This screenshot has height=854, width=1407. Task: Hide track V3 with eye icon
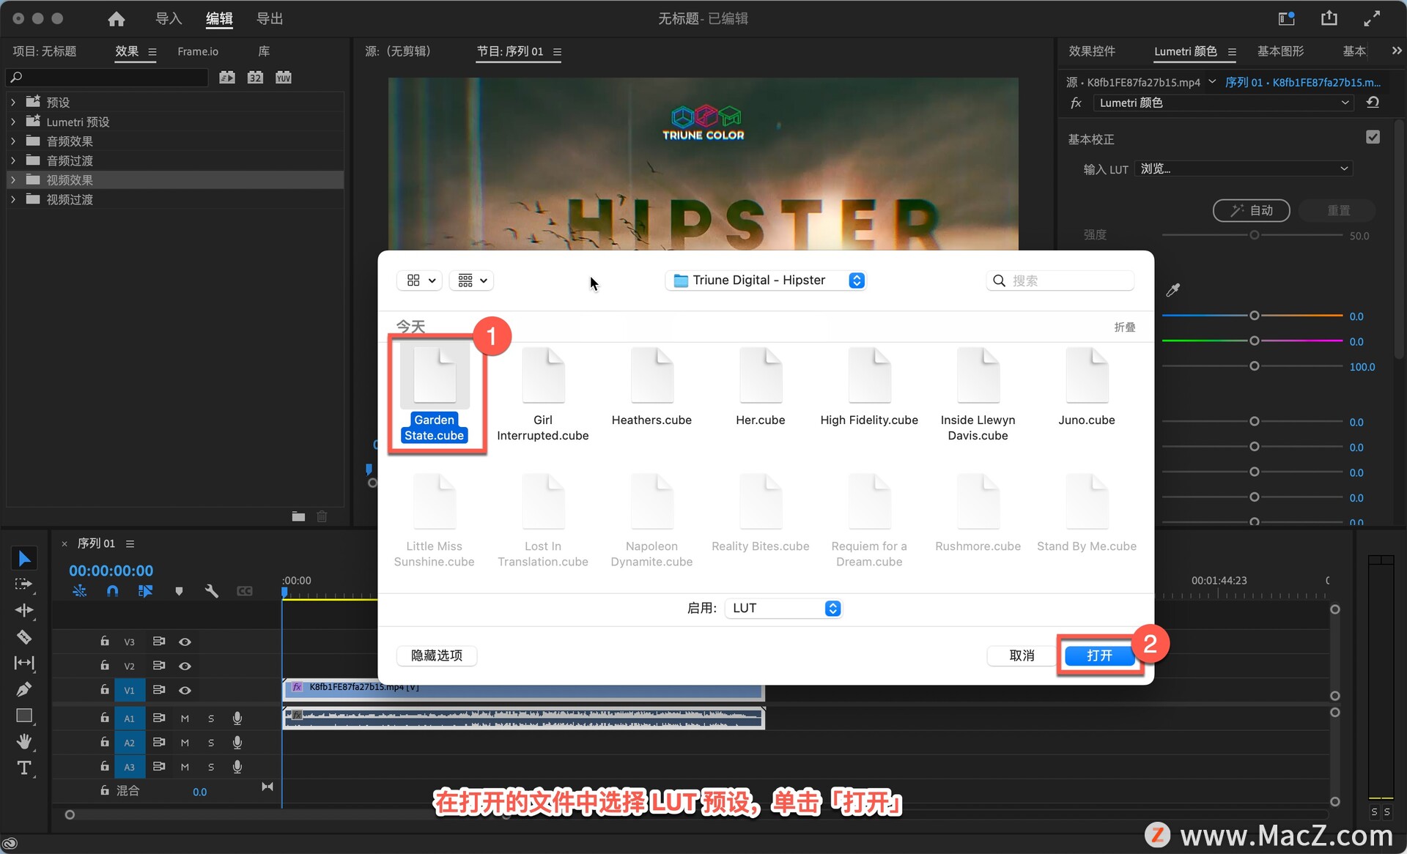pyautogui.click(x=185, y=642)
